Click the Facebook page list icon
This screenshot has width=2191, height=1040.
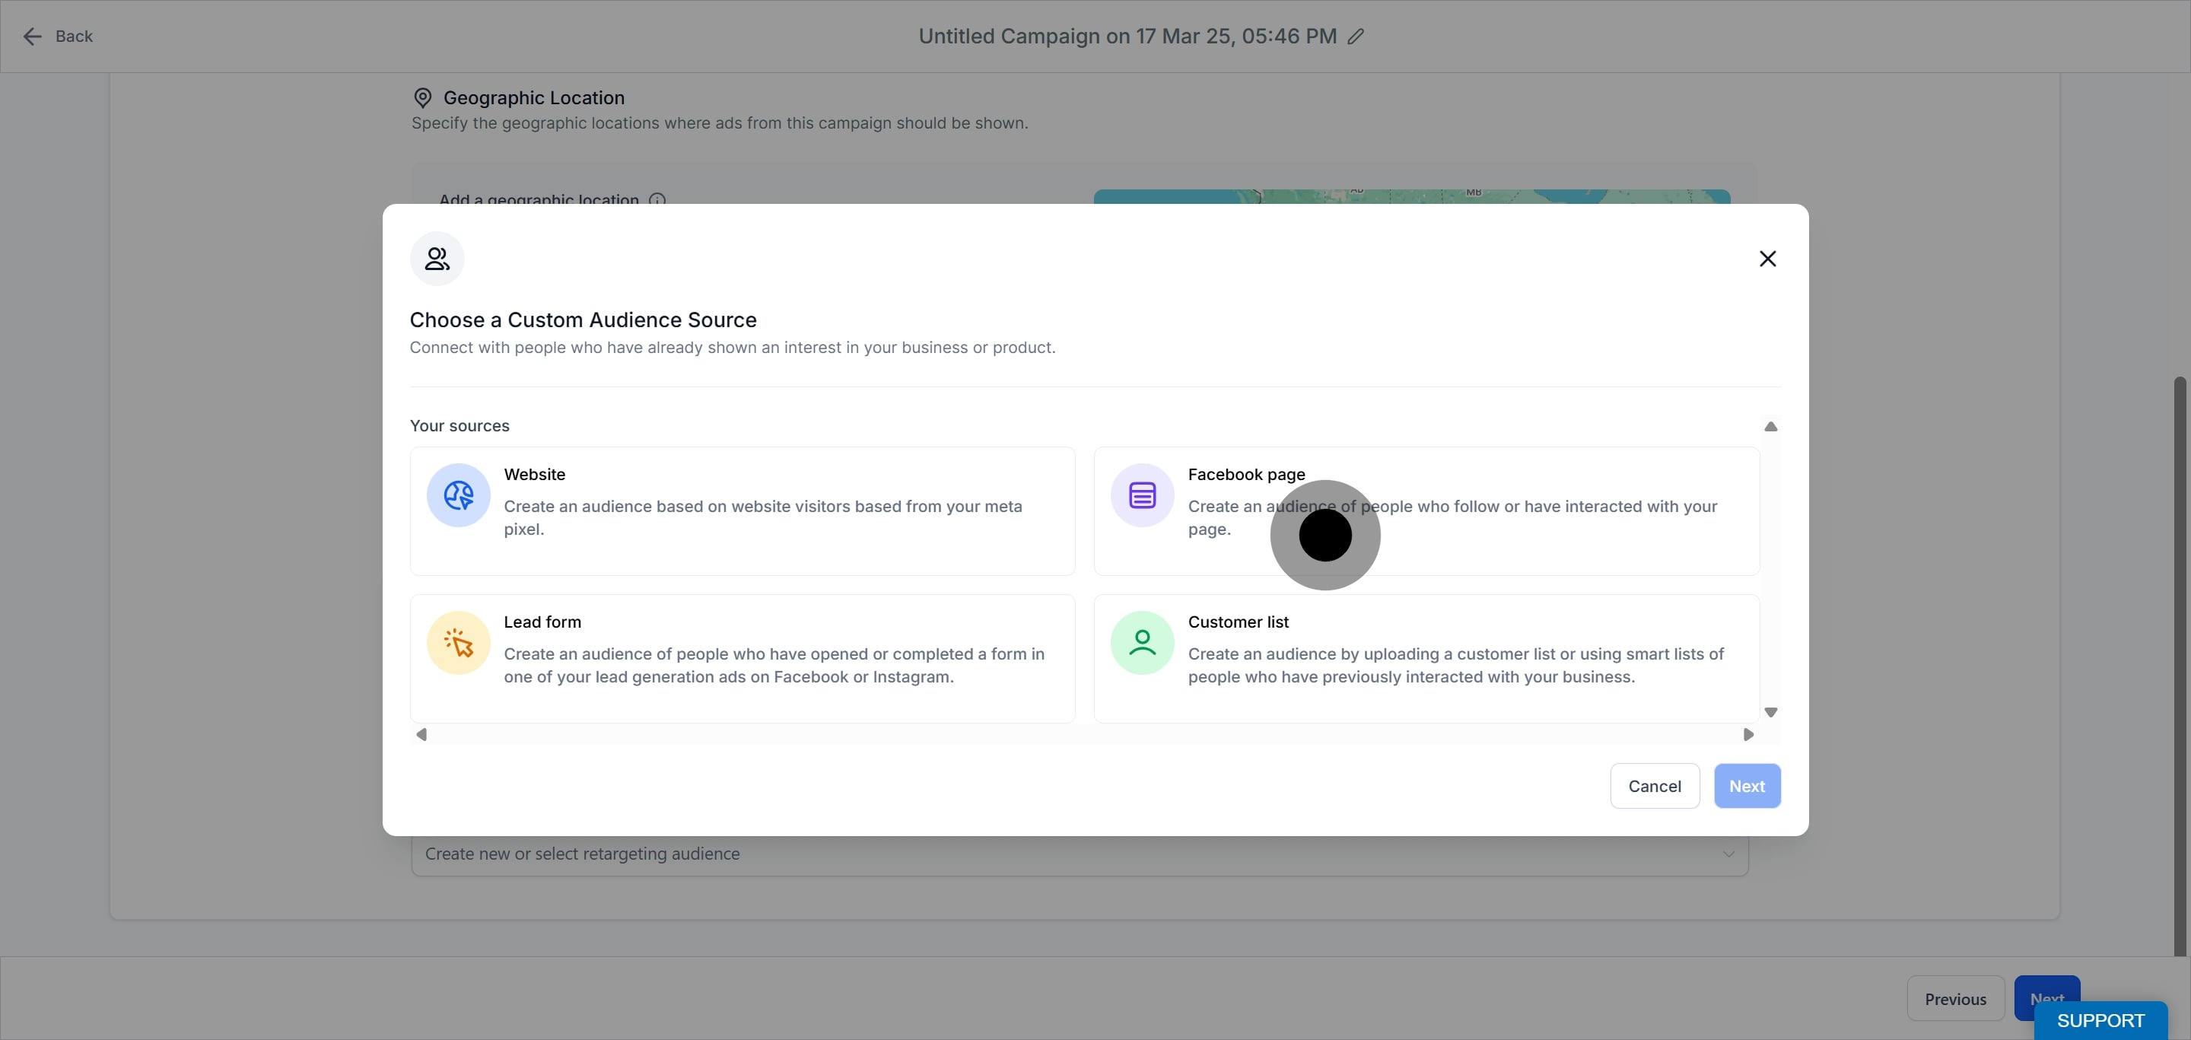click(1142, 495)
